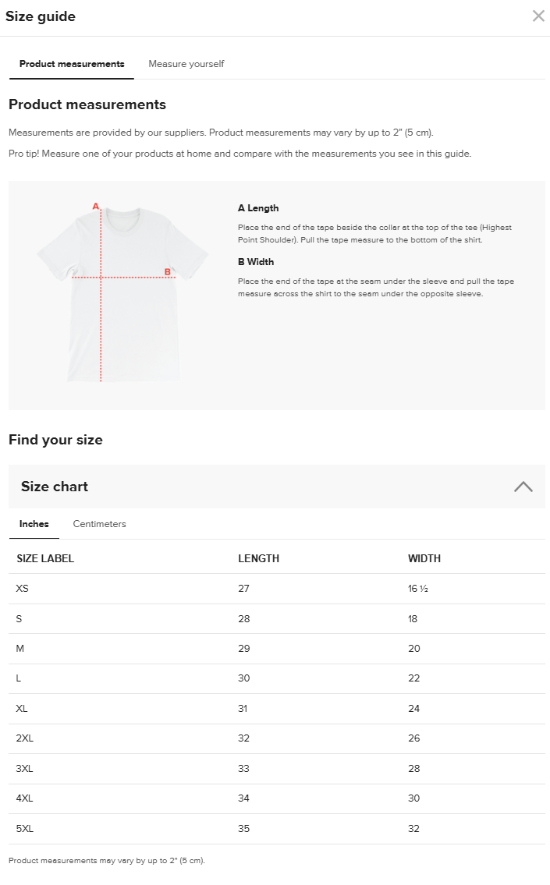
Task: Click the Size chart section title
Action: (55, 487)
